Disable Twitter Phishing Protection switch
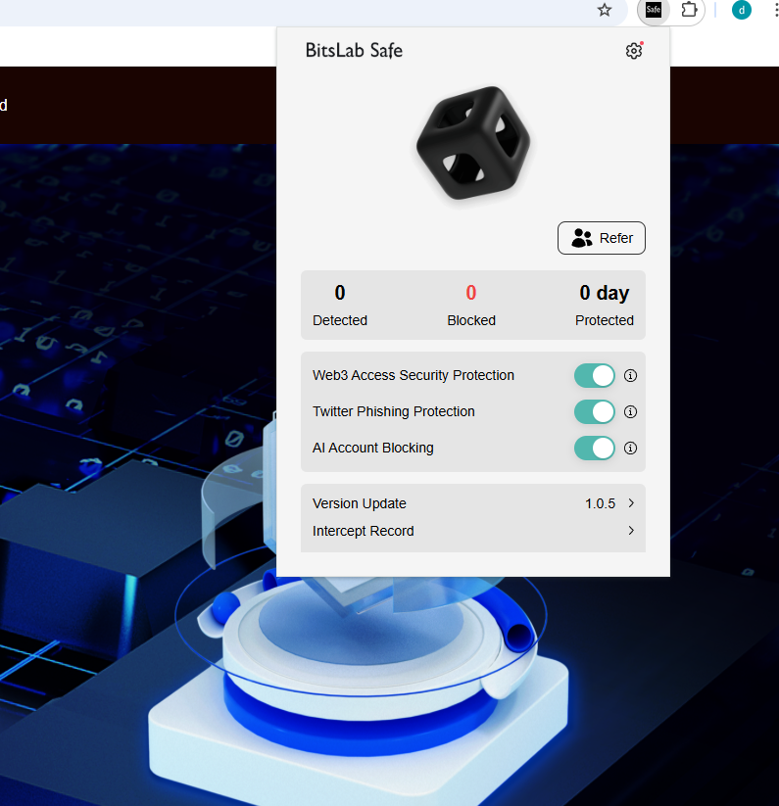This screenshot has width=779, height=806. (595, 411)
